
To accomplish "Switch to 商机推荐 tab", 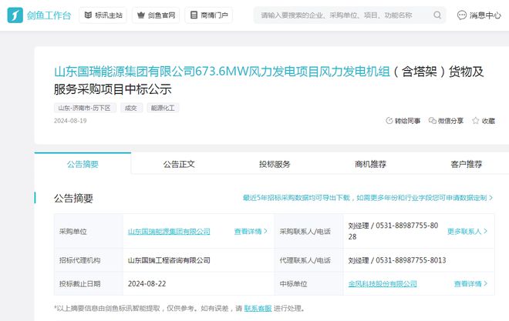I will 370,164.
